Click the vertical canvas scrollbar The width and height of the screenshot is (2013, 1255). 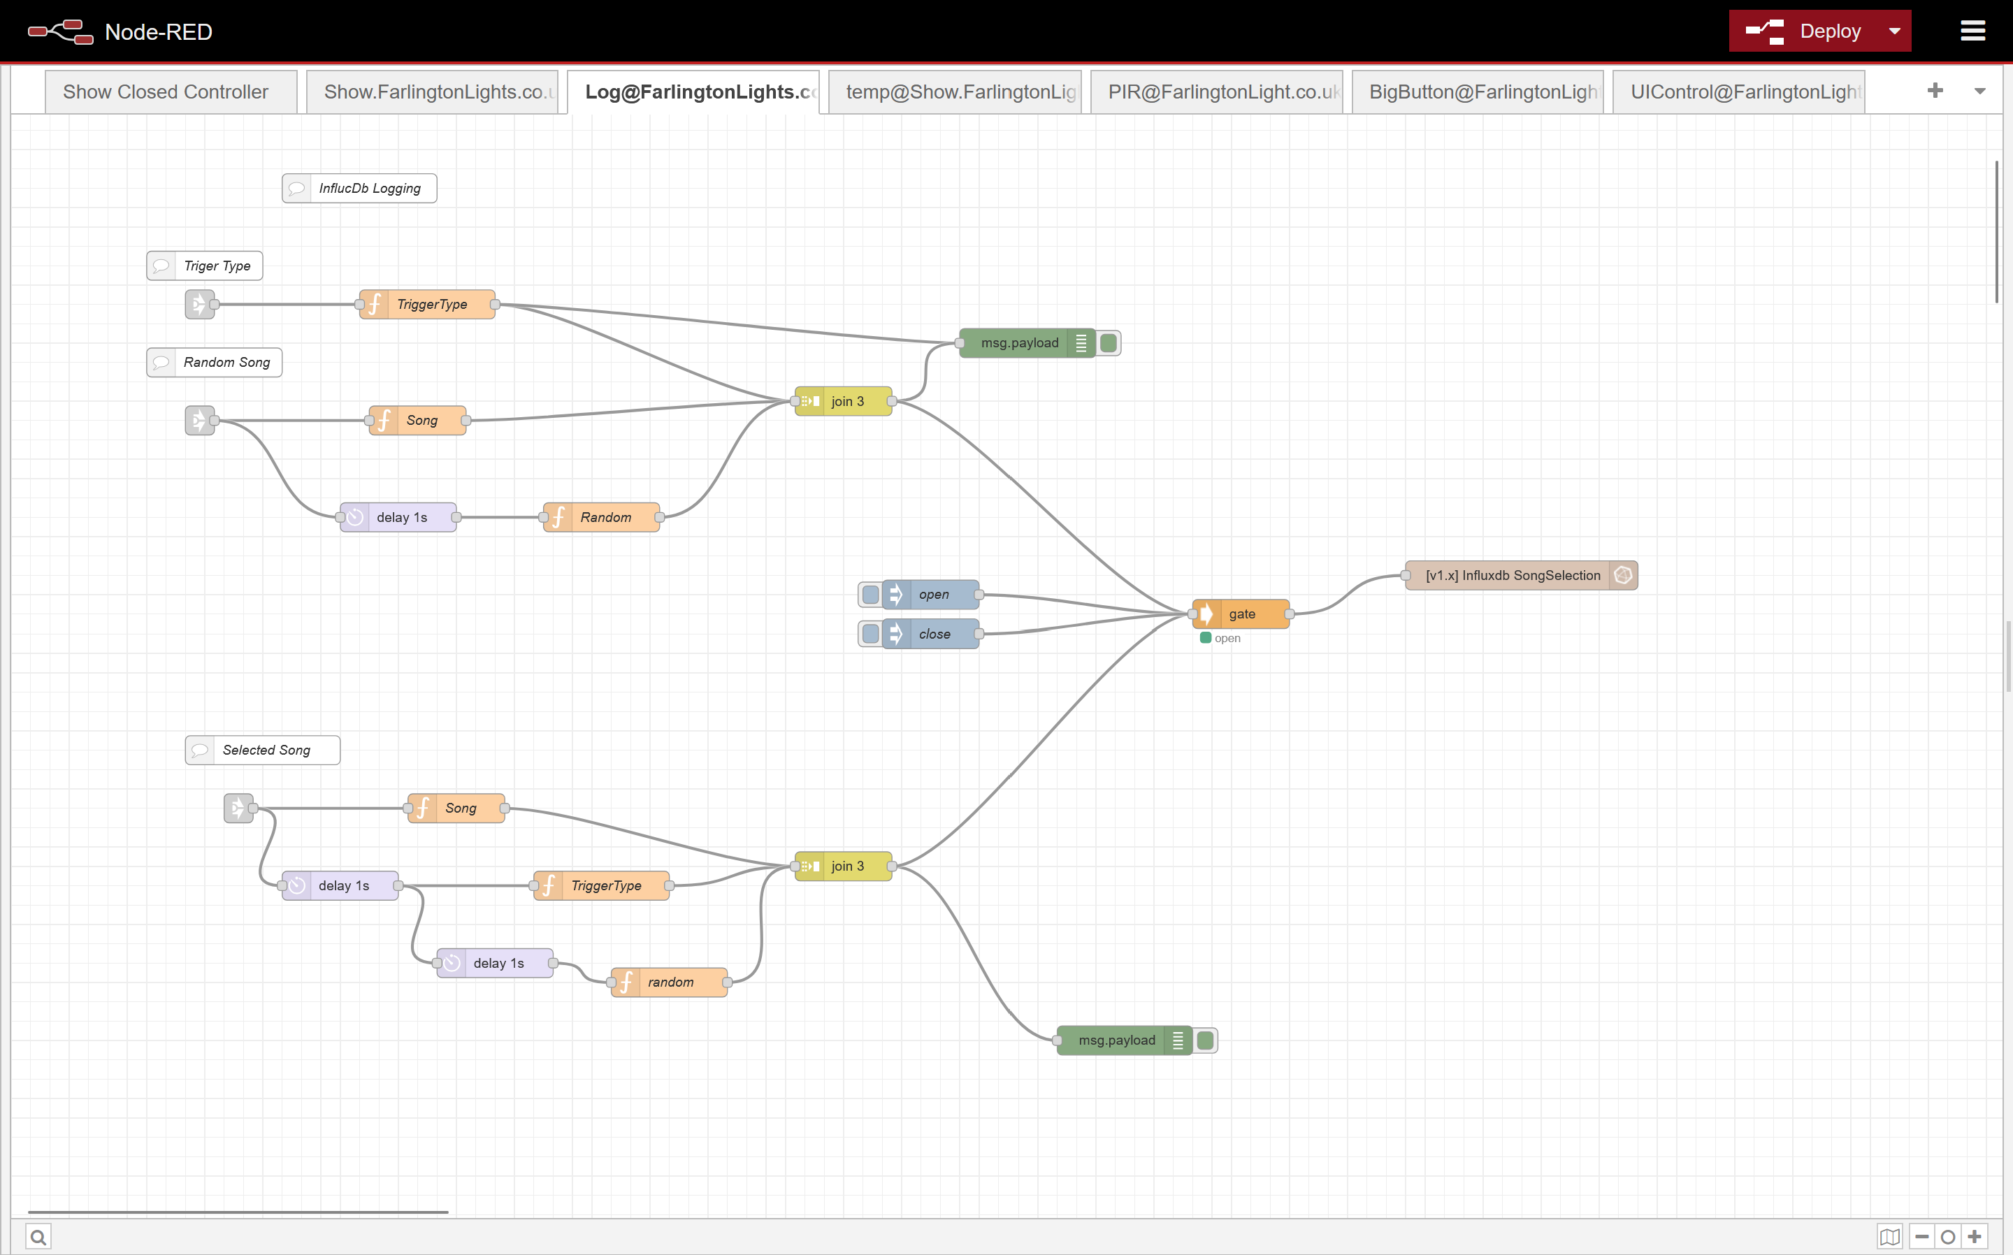point(1996,233)
